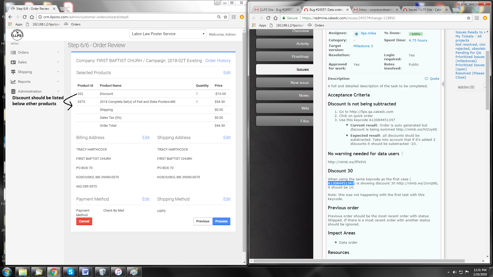This screenshot has width=493, height=277.
Task: Click the 100% done progress bar
Action: click(x=416, y=34)
